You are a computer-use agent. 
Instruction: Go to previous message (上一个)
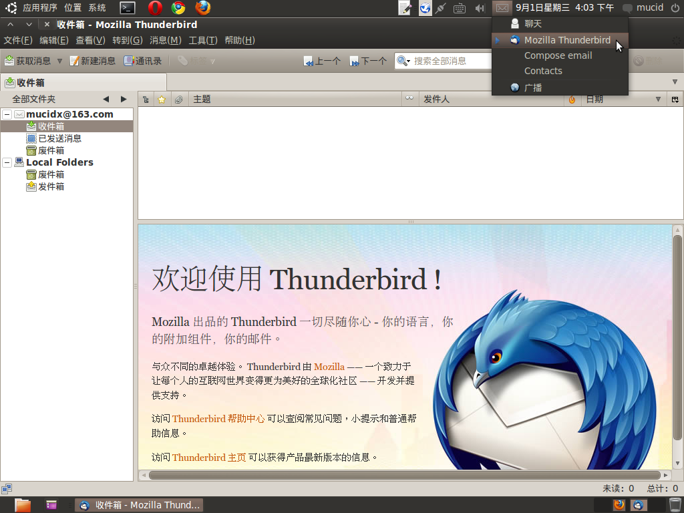pyautogui.click(x=322, y=61)
